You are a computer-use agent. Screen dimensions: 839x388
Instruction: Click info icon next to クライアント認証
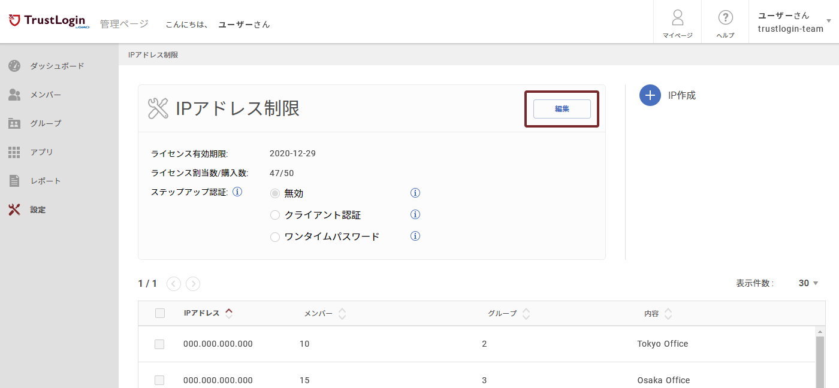coord(415,214)
